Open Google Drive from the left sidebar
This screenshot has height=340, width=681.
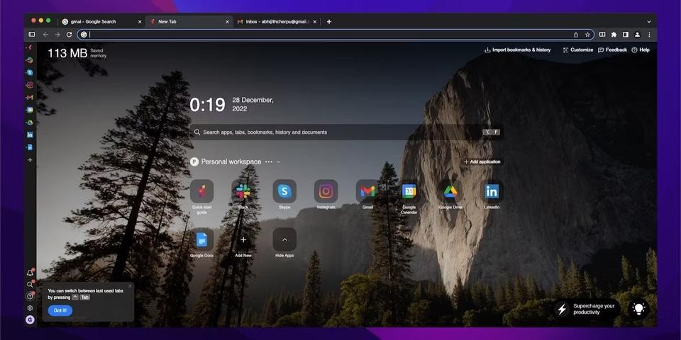[30, 123]
